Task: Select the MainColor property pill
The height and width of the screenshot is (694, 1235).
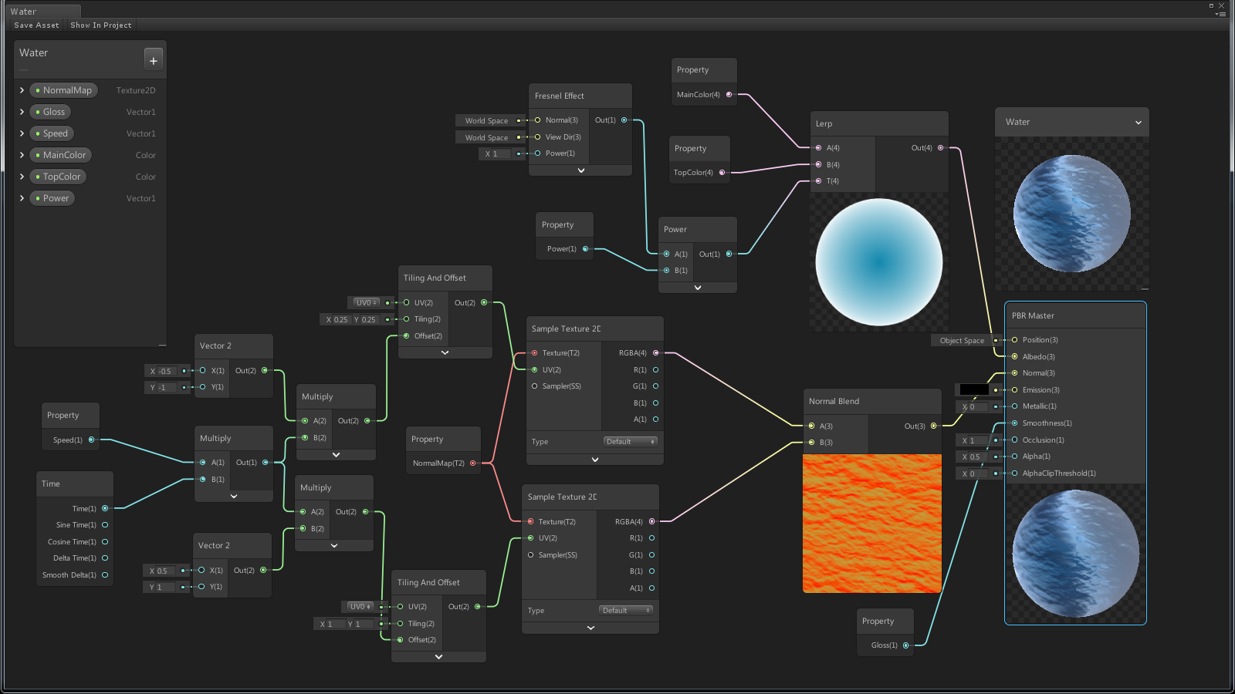Action: tap(61, 155)
